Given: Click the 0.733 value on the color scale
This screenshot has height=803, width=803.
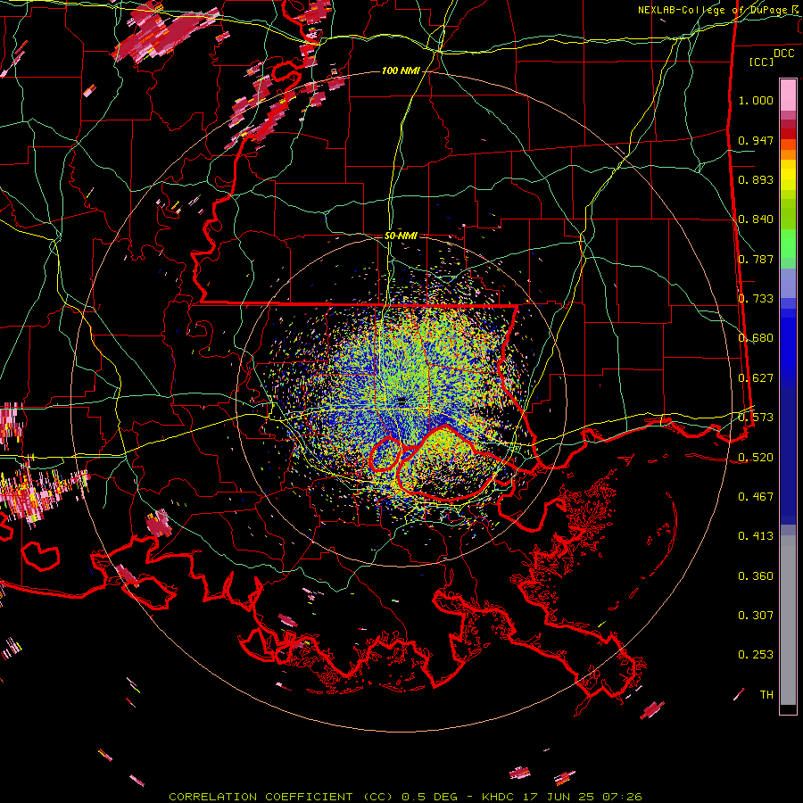Looking at the screenshot, I should click(756, 299).
